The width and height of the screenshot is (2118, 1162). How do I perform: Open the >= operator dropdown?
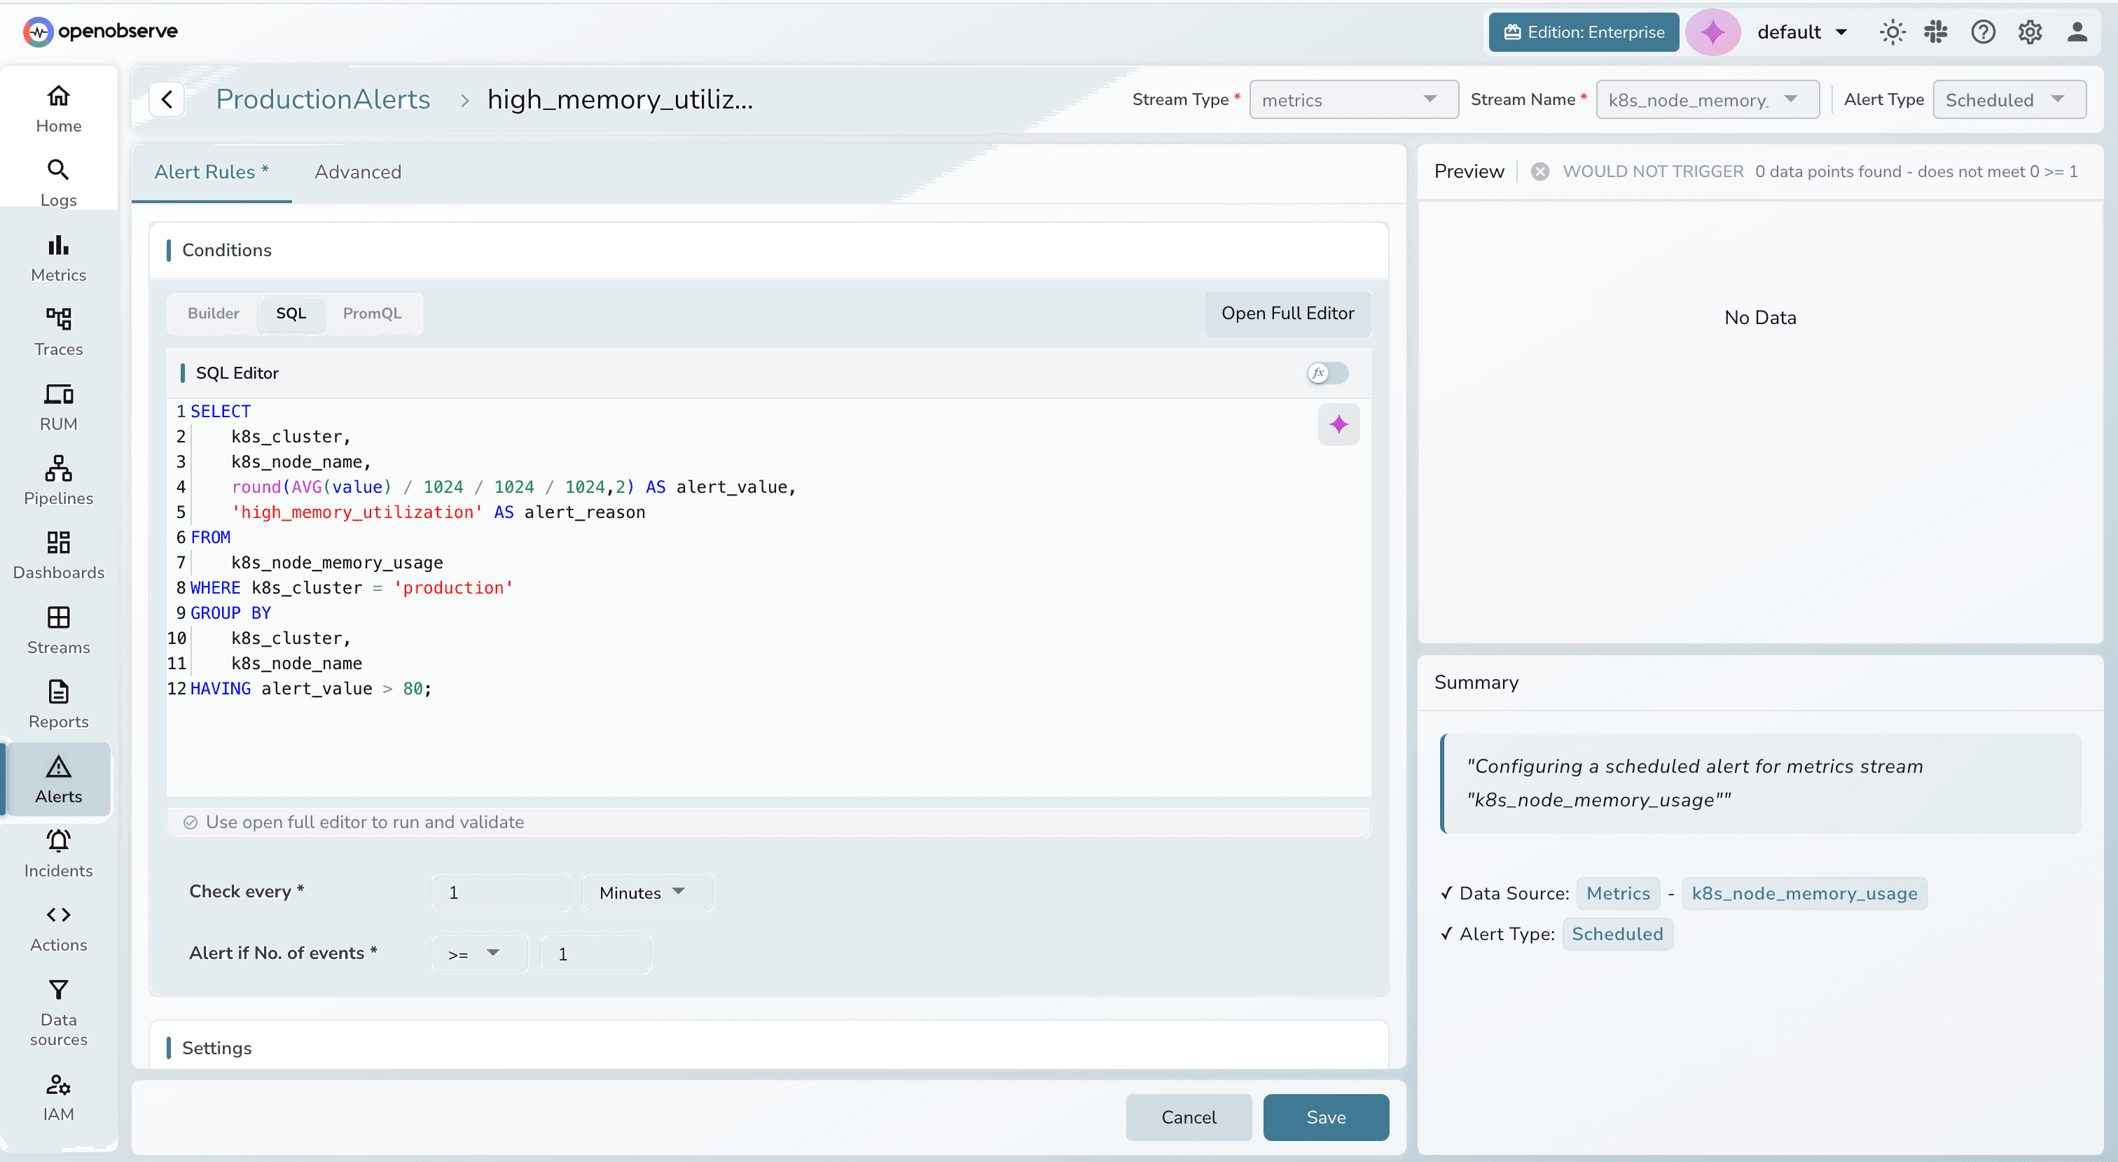point(477,954)
